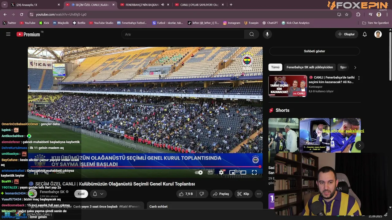Install app icon in address bar
392x220 pixels.
[339, 14]
